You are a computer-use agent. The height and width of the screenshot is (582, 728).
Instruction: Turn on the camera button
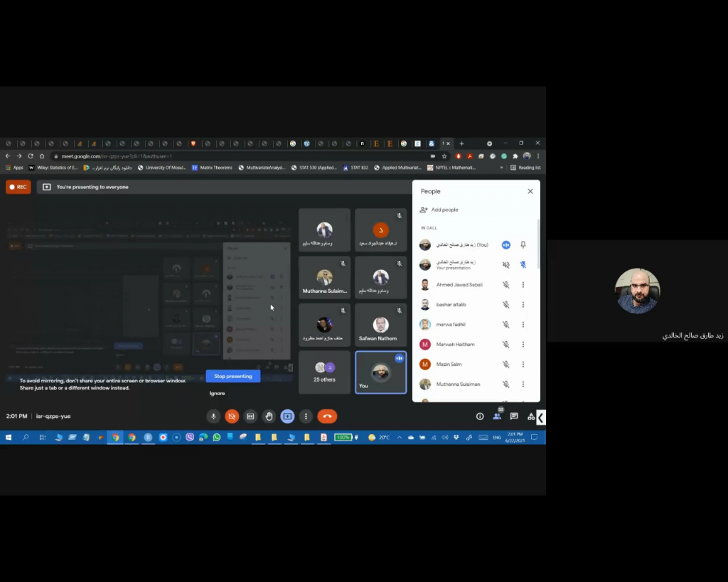tap(232, 416)
